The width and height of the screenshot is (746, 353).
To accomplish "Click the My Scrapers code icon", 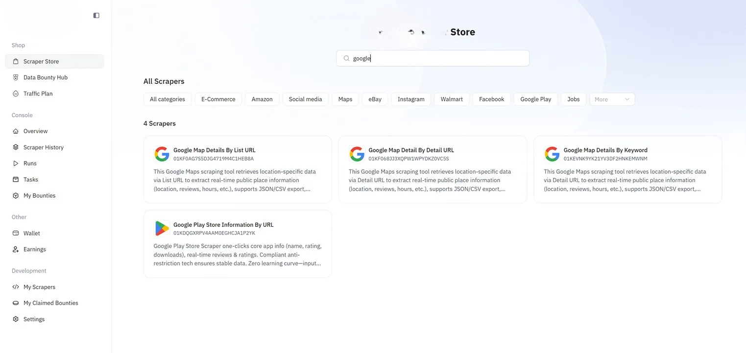I will click(16, 287).
